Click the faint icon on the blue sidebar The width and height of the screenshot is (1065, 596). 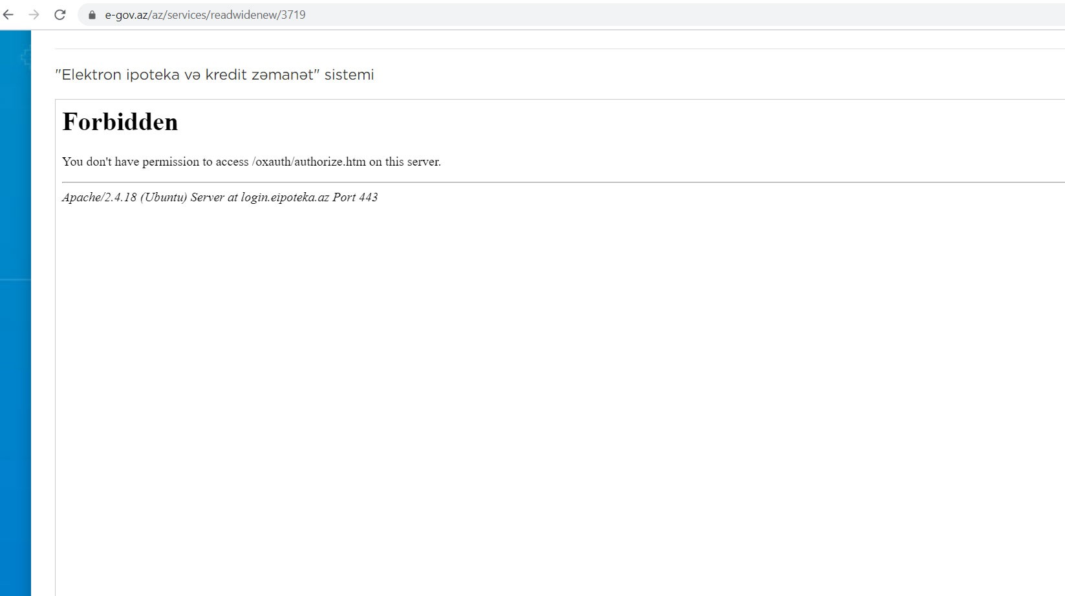(x=26, y=58)
